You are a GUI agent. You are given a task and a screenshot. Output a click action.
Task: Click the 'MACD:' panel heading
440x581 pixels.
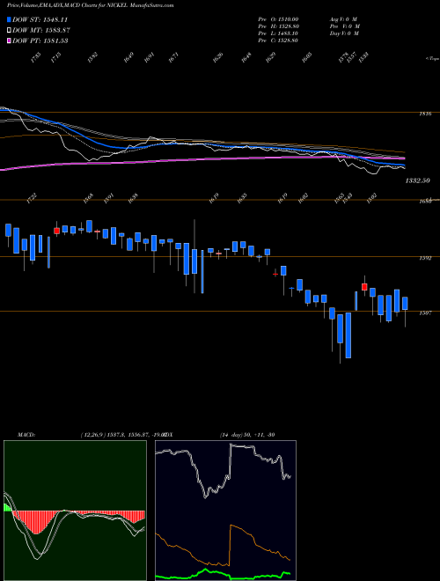coord(26,435)
